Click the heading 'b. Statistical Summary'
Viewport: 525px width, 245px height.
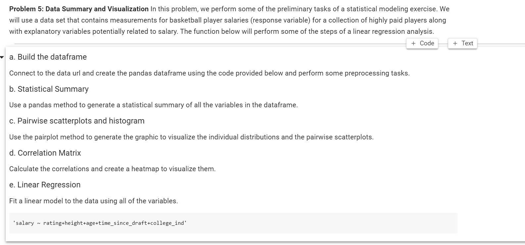pyautogui.click(x=48, y=89)
